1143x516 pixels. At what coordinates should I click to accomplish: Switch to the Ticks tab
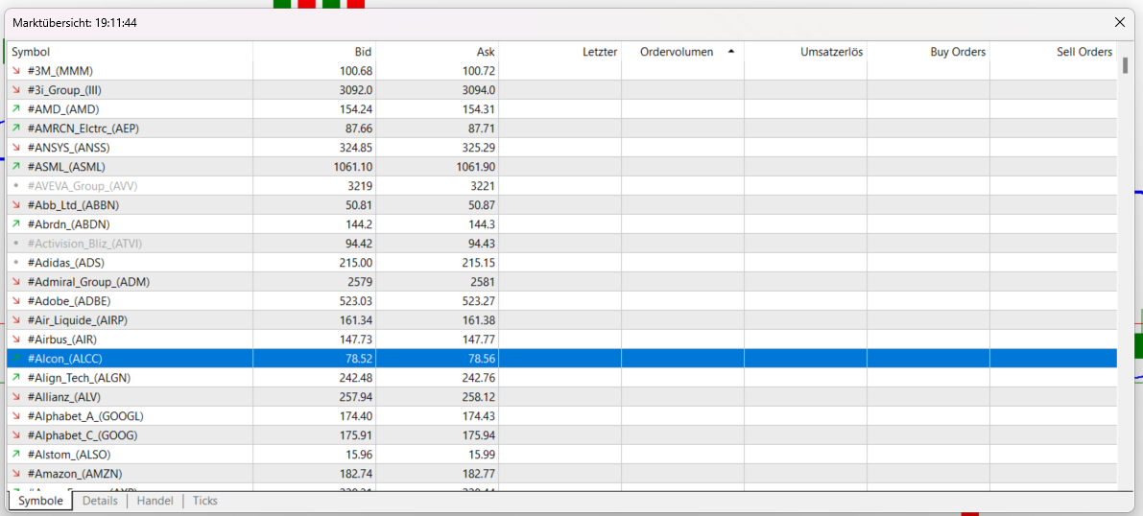204,502
